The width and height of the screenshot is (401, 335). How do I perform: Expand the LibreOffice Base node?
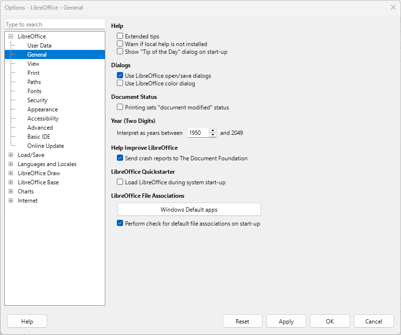click(11, 182)
